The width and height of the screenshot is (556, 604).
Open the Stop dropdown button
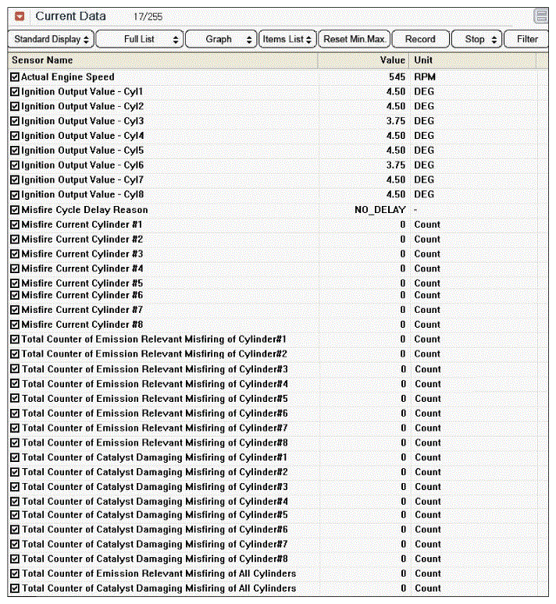click(476, 39)
